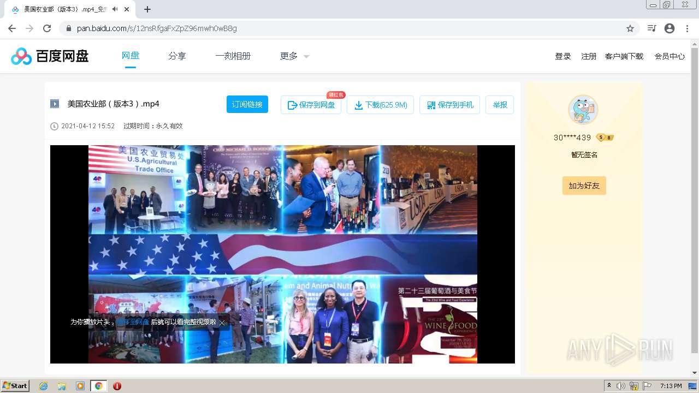Click the user avatar of 30****439
699x393 pixels.
pos(583,110)
